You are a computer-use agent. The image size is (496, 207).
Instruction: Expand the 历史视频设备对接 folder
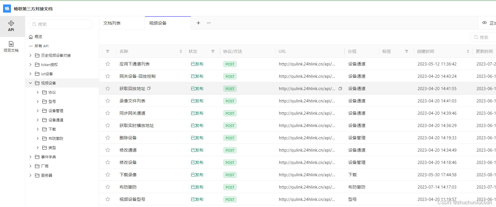[31, 55]
